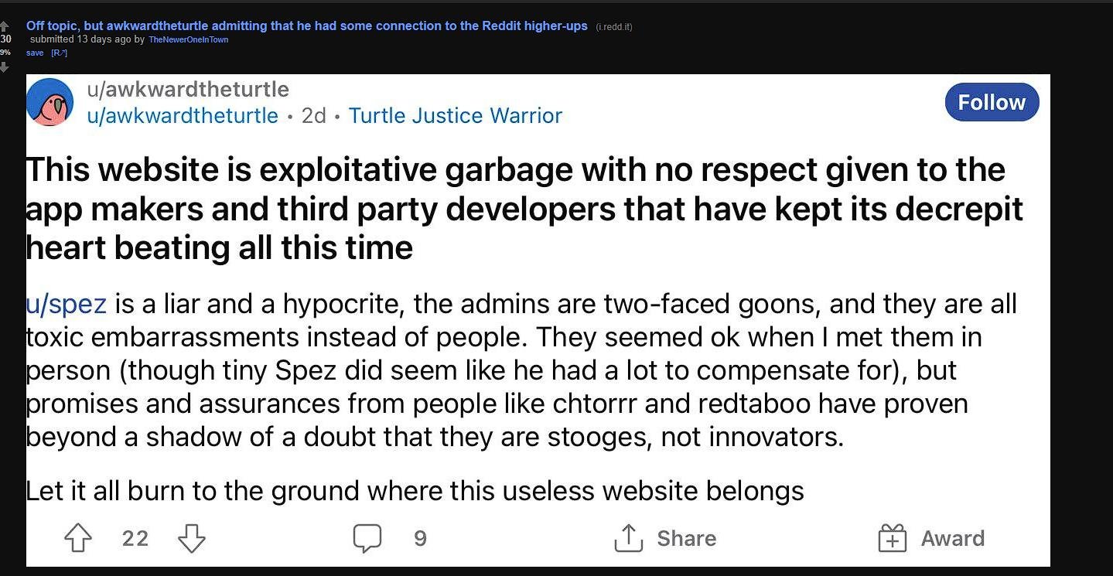Image resolution: width=1113 pixels, height=576 pixels.
Task: Click the downvote arrow beside 22
Action: (x=192, y=538)
